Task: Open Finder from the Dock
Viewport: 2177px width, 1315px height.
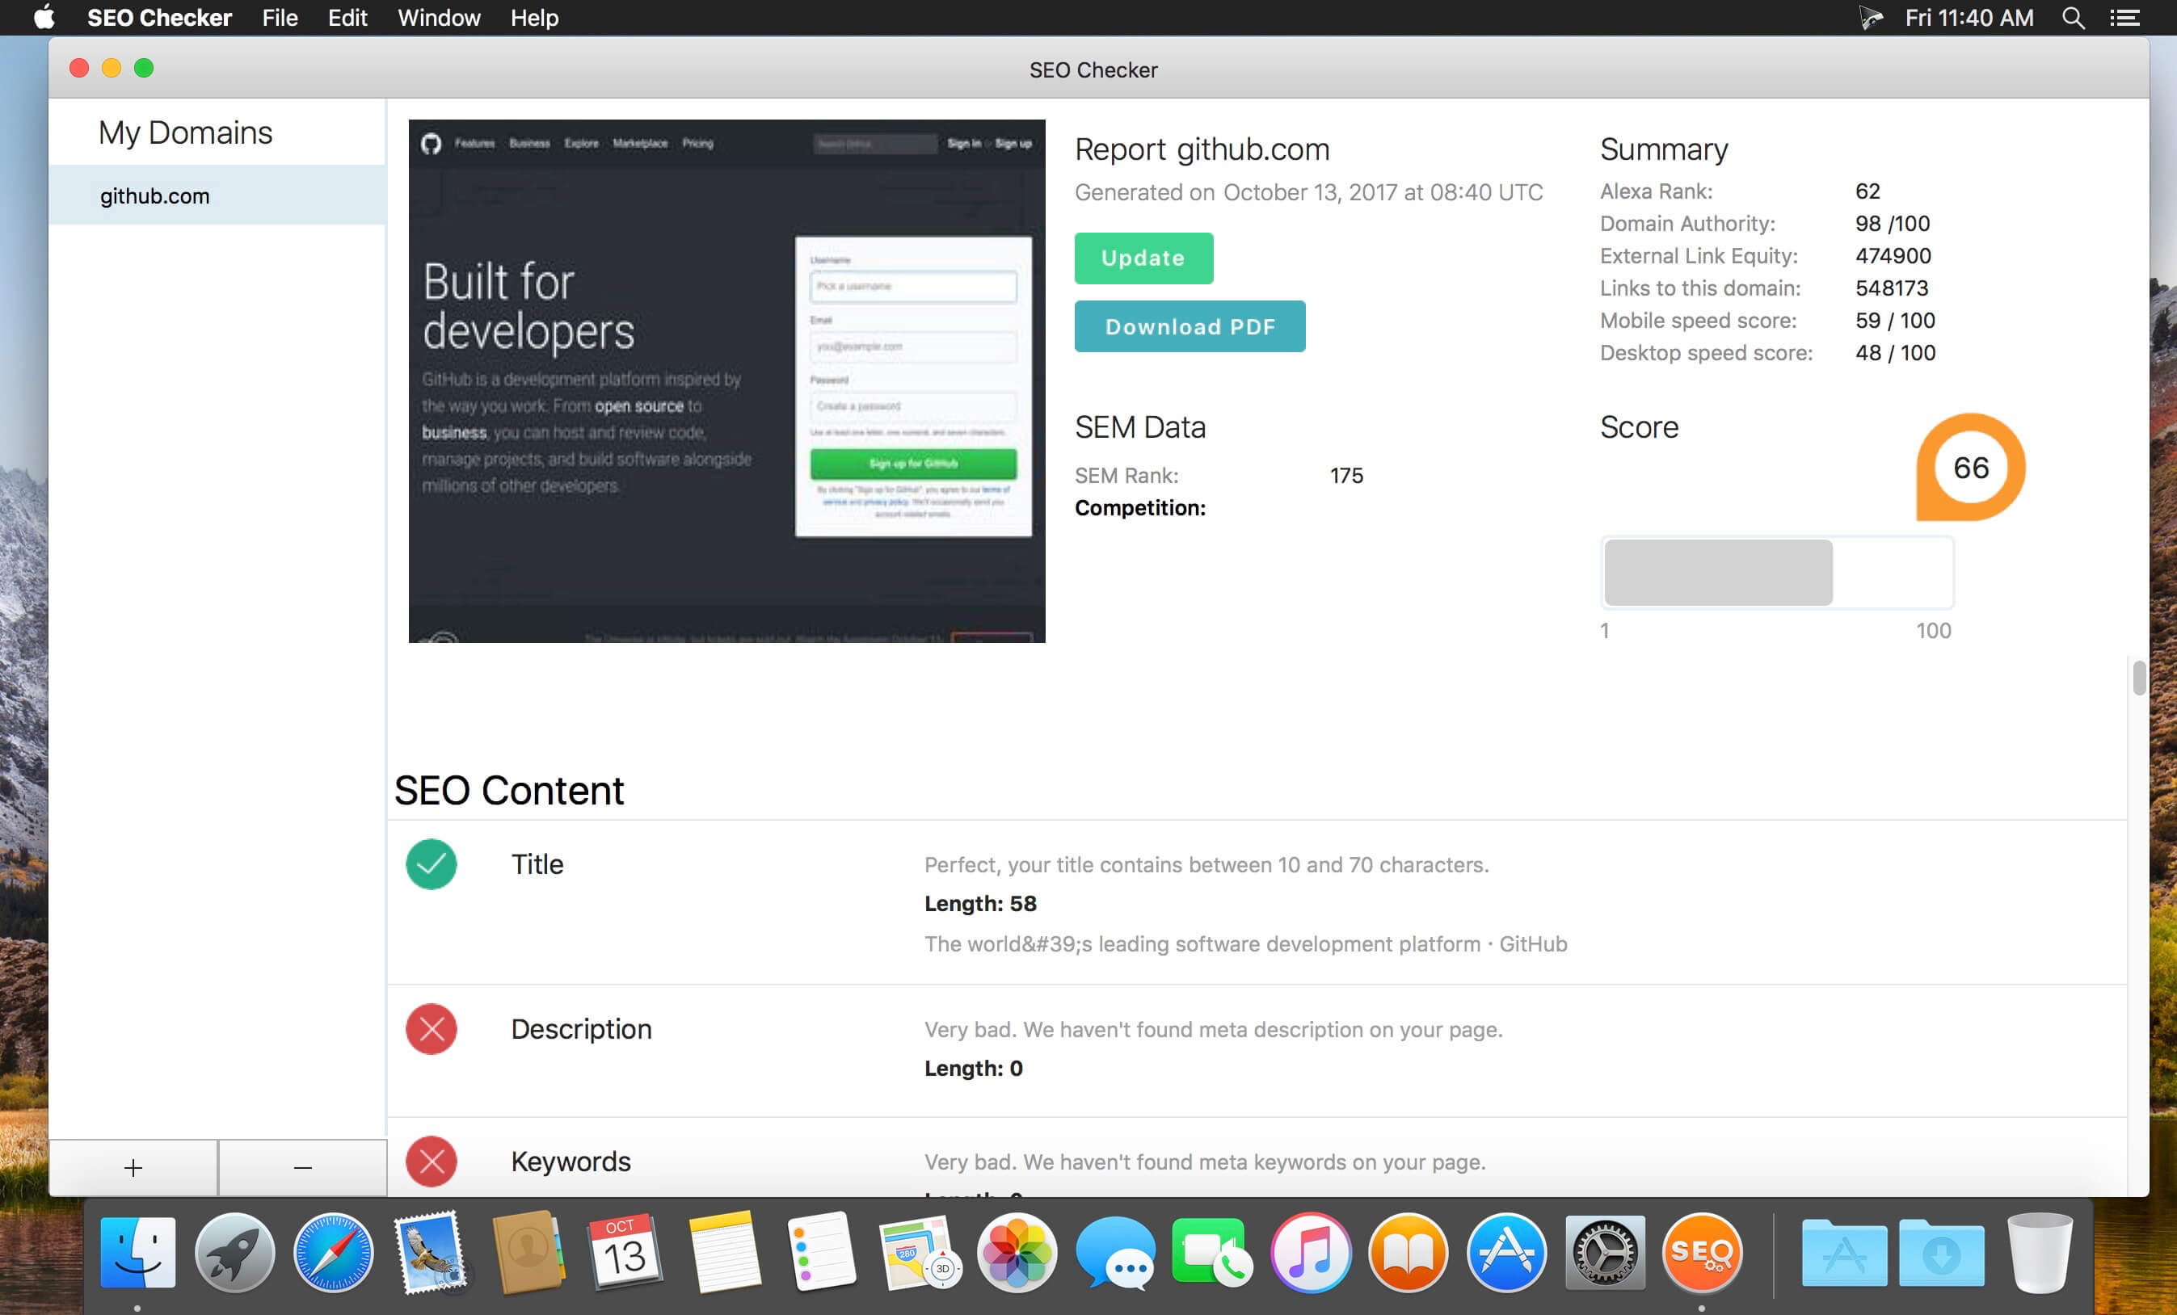Action: [x=138, y=1251]
